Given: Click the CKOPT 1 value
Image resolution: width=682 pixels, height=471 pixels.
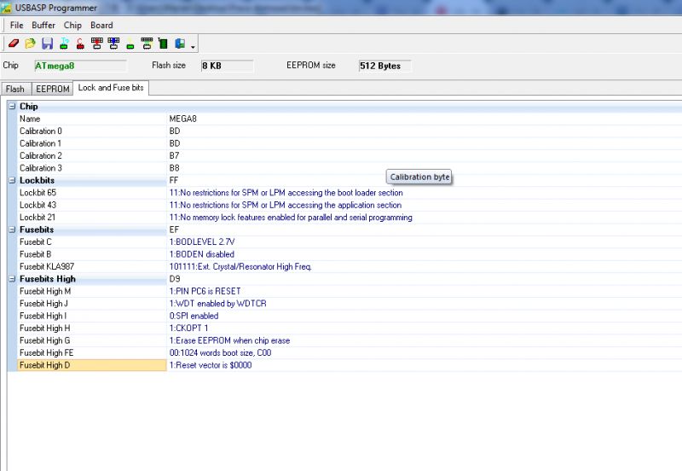Looking at the screenshot, I should pyautogui.click(x=188, y=329).
